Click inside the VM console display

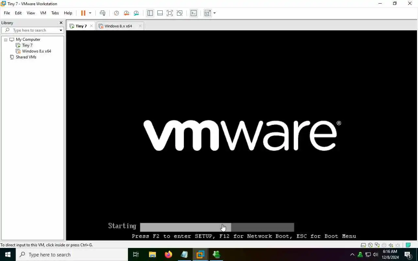point(242,135)
